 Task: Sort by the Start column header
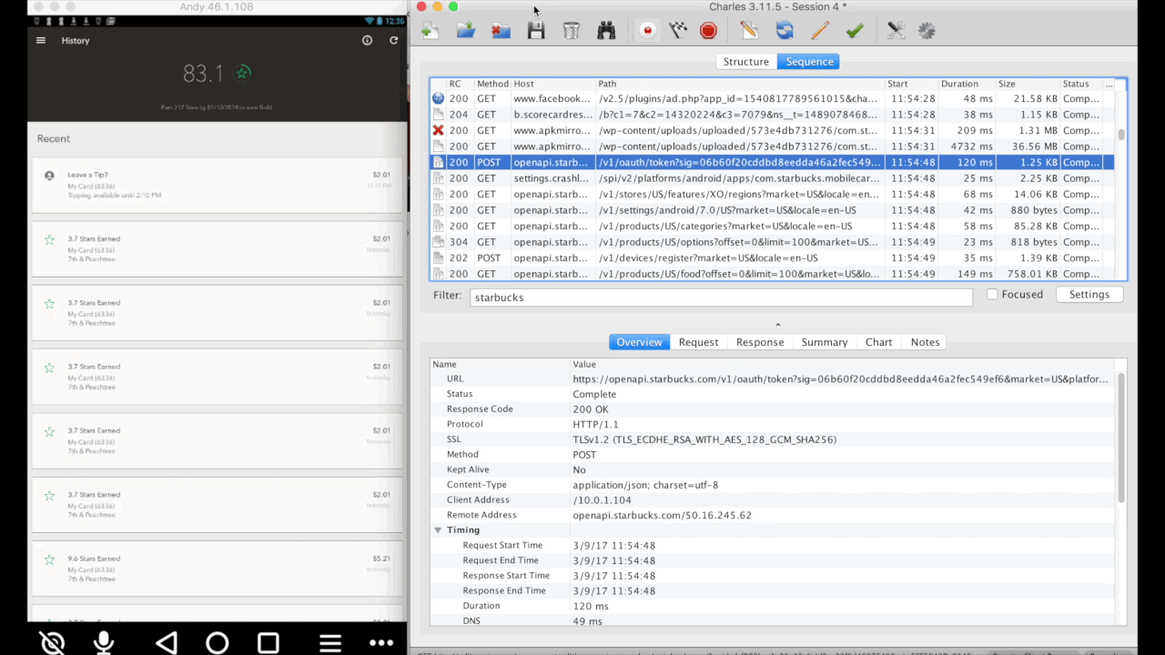(911, 84)
